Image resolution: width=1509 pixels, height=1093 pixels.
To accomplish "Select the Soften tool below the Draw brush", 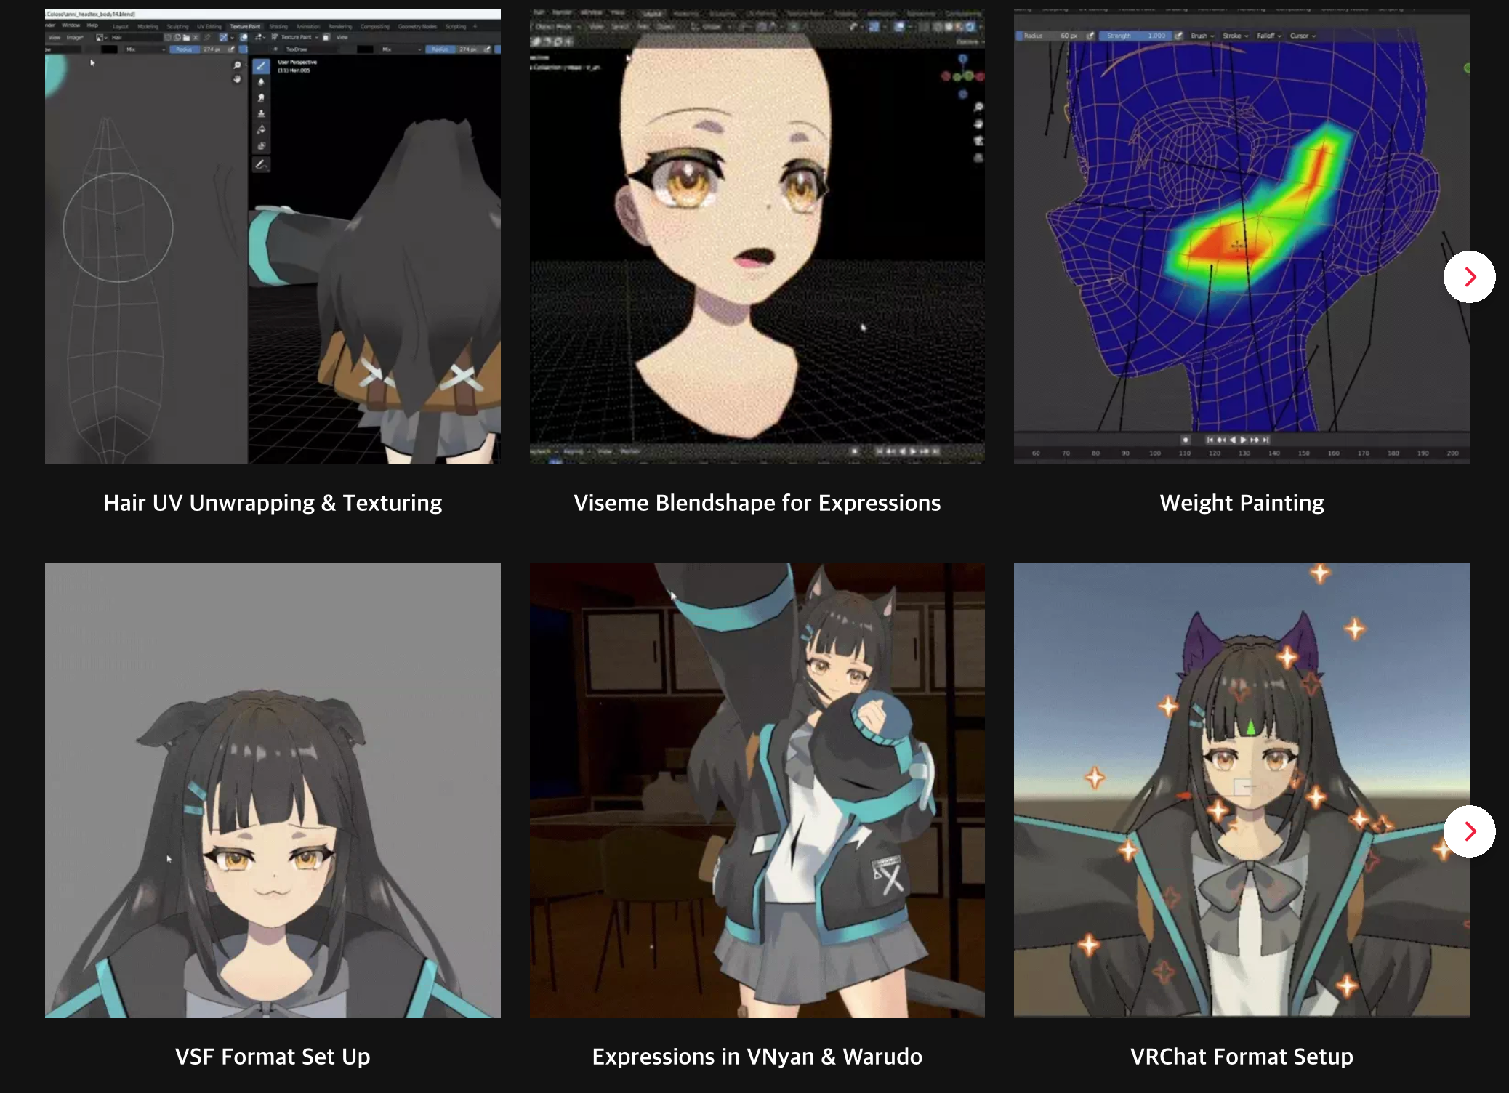I will point(261,81).
